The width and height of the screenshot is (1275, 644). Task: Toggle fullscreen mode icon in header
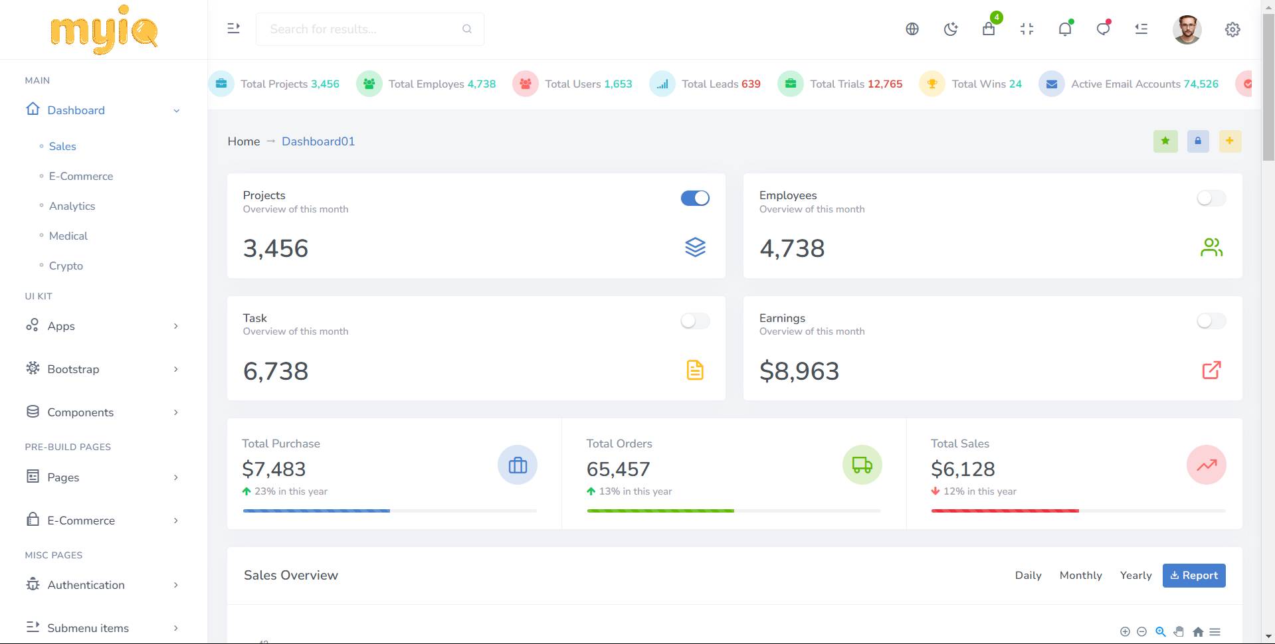coord(1027,29)
